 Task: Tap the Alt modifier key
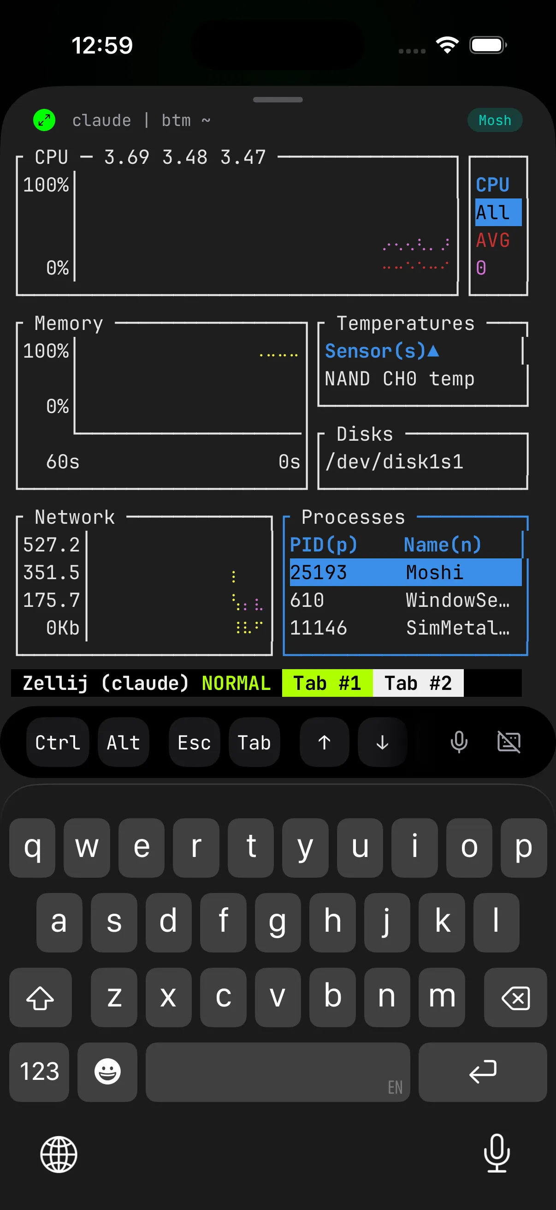click(124, 742)
